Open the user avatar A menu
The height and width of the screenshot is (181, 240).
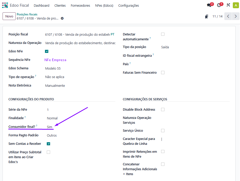click(236, 5)
